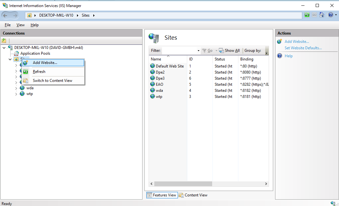The image size is (339, 206).
Task: Expand the wda site tree node
Action: coord(16,88)
